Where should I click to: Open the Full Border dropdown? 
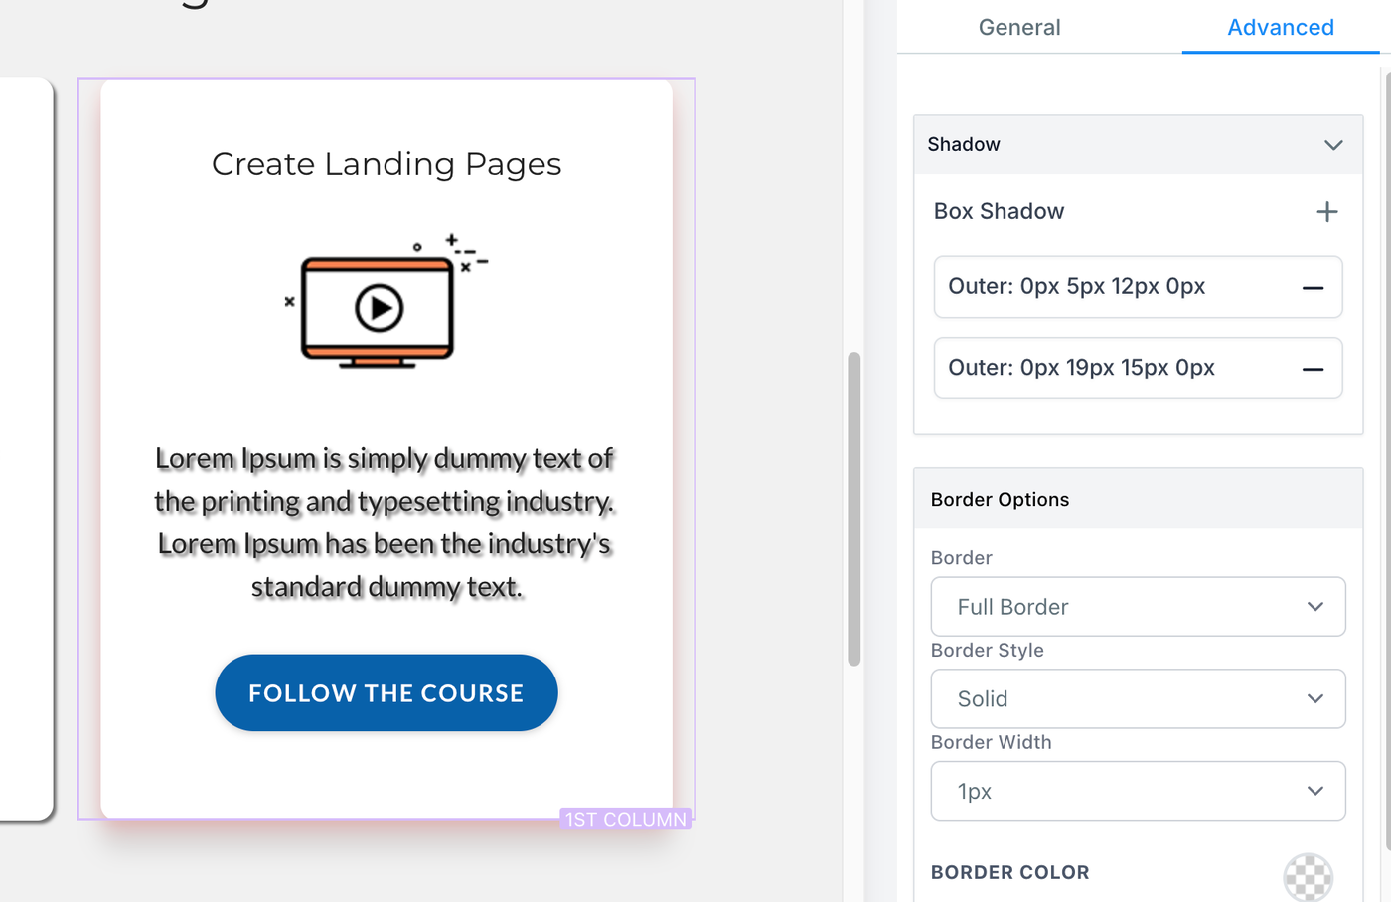coord(1138,607)
